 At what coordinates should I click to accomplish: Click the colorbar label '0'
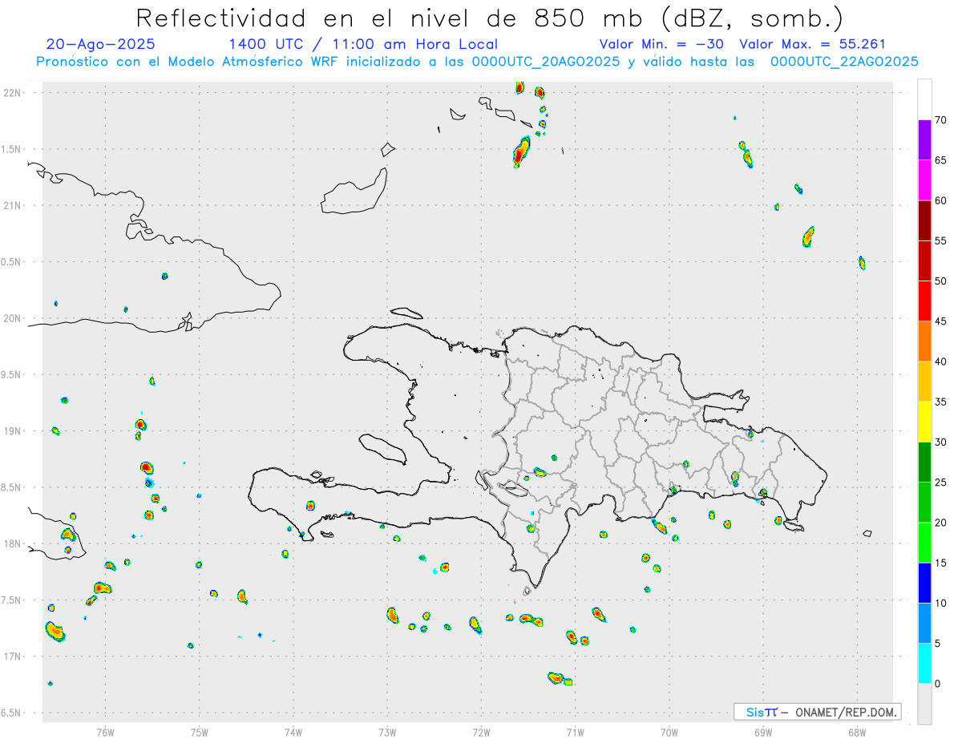(x=938, y=684)
